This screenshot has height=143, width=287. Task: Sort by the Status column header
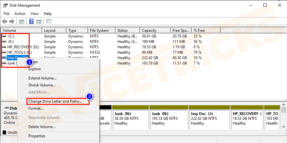click(x=128, y=31)
